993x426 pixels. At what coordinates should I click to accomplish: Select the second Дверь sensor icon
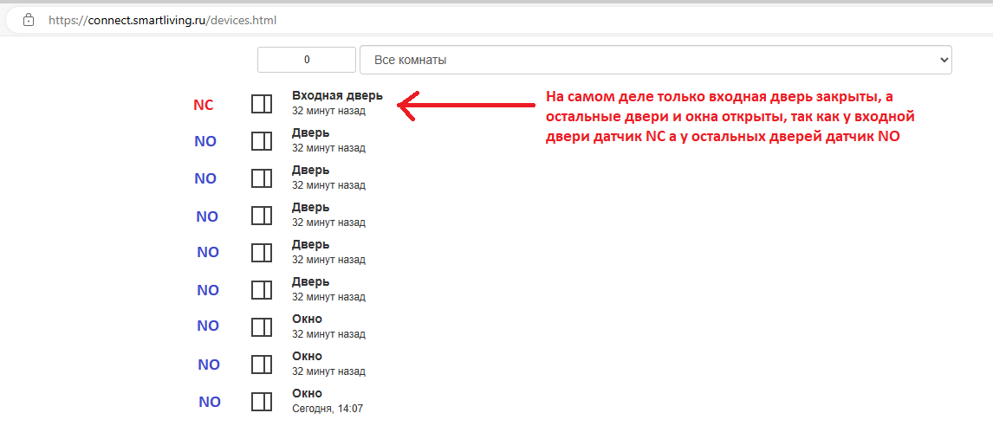point(262,178)
